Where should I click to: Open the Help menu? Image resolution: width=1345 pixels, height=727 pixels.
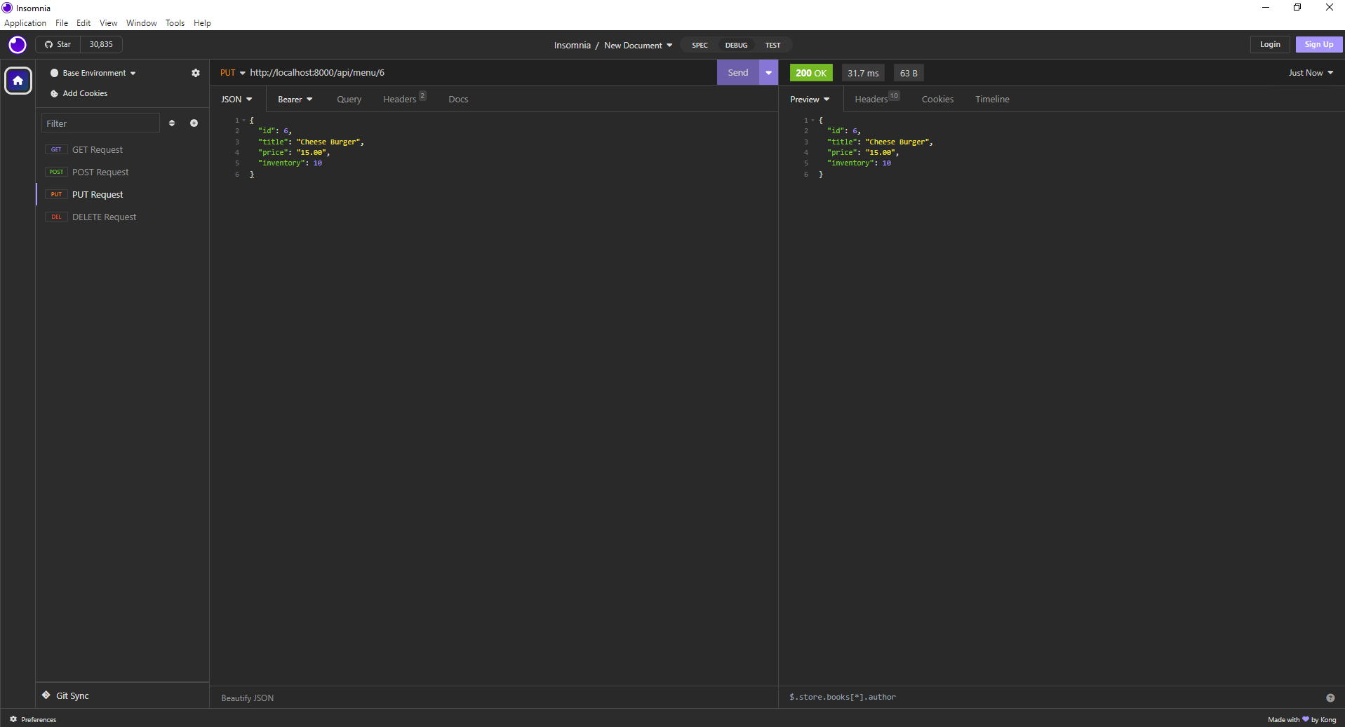point(202,23)
